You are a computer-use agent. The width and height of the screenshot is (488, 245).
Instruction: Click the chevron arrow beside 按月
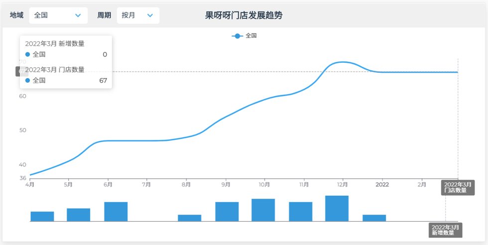(x=150, y=15)
